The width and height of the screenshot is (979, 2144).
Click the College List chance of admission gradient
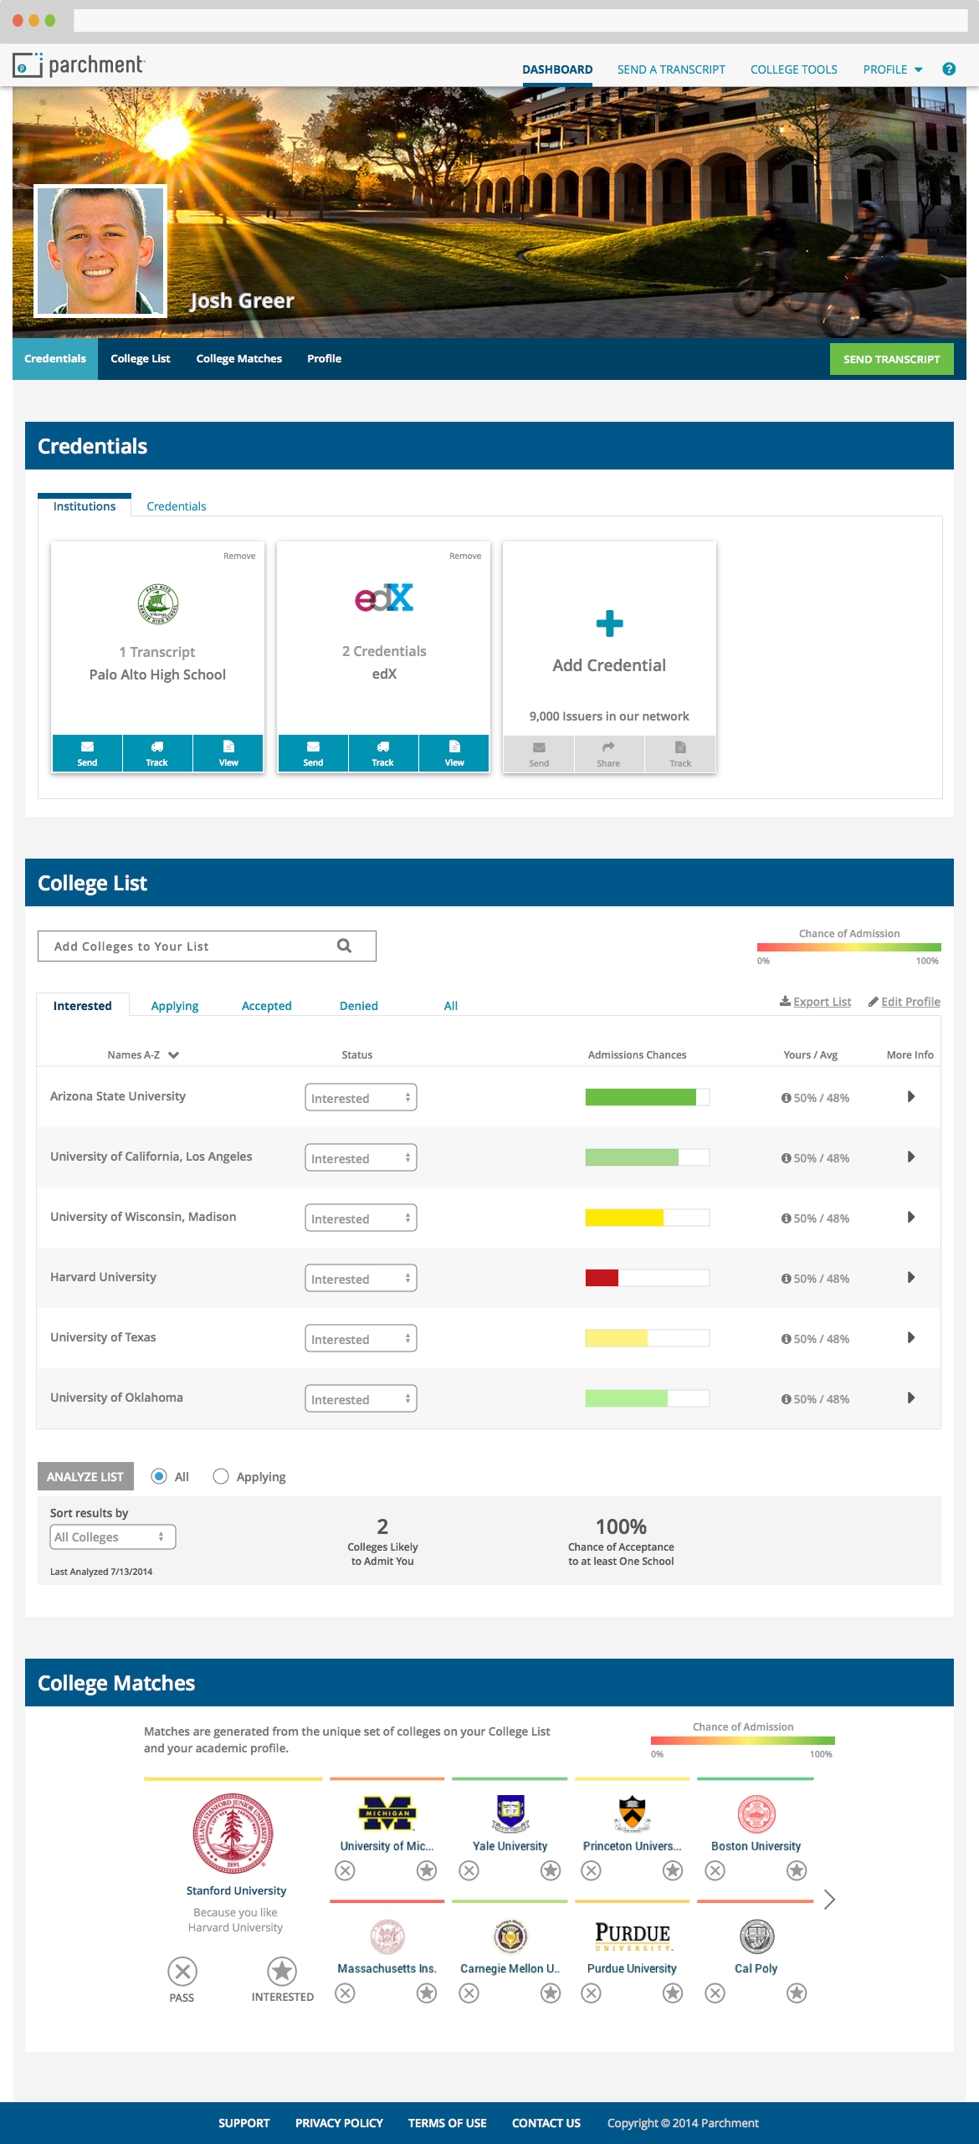tap(849, 948)
